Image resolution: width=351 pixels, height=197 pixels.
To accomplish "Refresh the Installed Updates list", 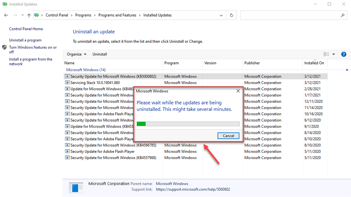I will click(232, 15).
